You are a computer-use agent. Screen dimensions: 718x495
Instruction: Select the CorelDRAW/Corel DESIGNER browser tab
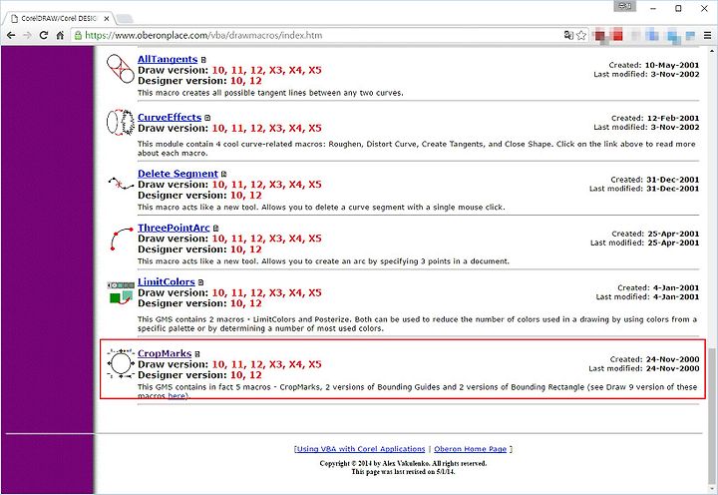(59, 18)
